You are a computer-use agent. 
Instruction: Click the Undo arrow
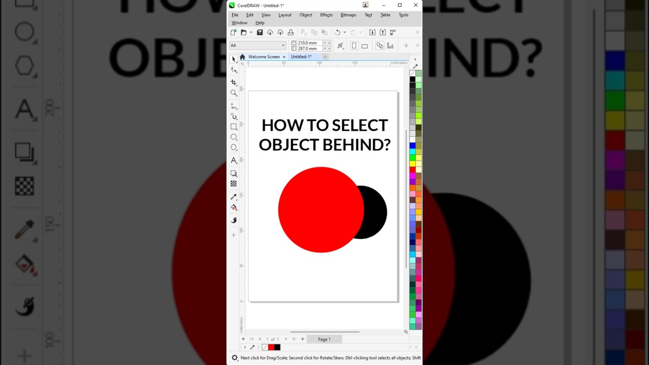click(x=337, y=32)
